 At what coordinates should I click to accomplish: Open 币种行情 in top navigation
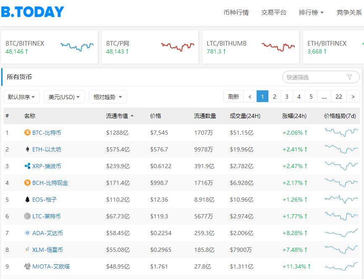coord(236,12)
